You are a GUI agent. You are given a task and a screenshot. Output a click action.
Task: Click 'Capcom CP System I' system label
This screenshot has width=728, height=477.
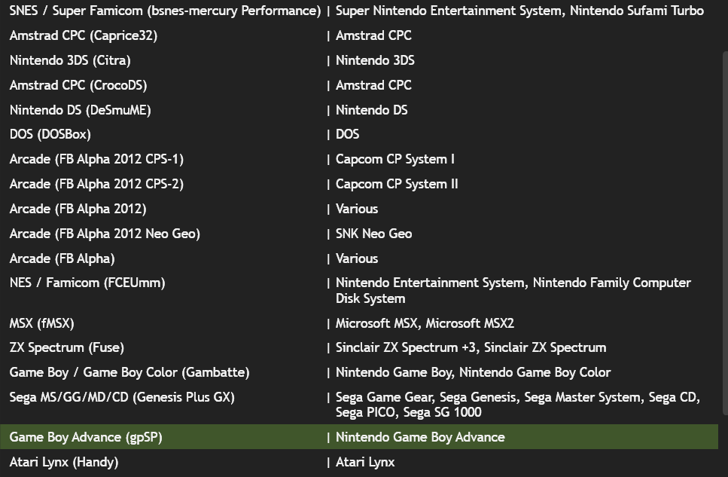395,160
